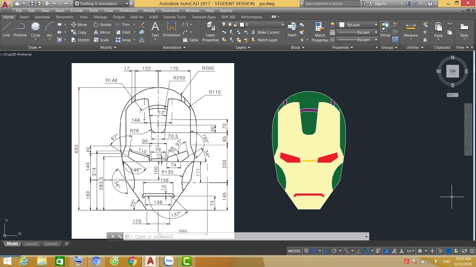Toggle grid display in status bar
This screenshot has width=476, height=267.
tap(306, 251)
